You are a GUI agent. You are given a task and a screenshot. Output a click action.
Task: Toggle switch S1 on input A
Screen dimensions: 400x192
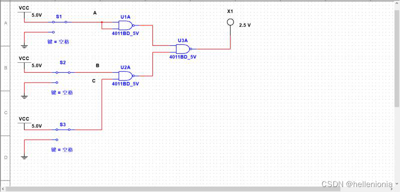tap(59, 22)
